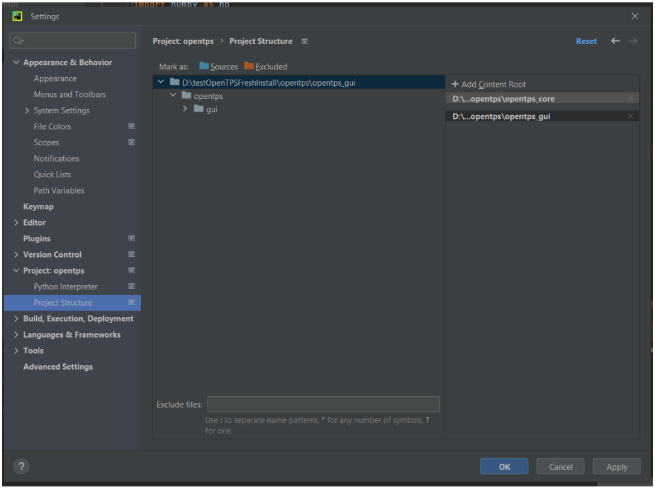Open the help question mark button
Image resolution: width=655 pixels, height=489 pixels.
[x=21, y=467]
